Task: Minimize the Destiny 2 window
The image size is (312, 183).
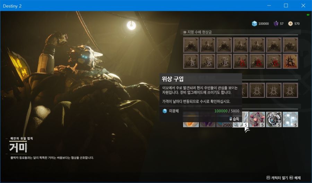Action: tap(269, 6)
